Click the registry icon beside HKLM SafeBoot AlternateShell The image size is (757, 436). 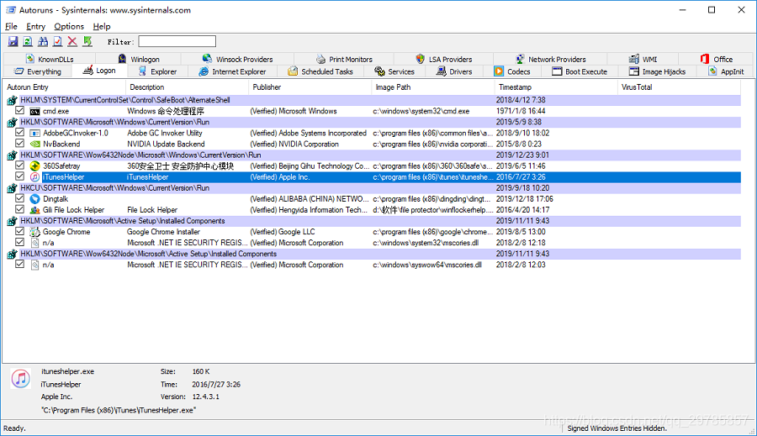tap(12, 100)
